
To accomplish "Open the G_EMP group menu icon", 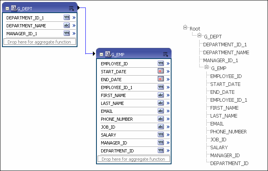I will tap(166, 54).
